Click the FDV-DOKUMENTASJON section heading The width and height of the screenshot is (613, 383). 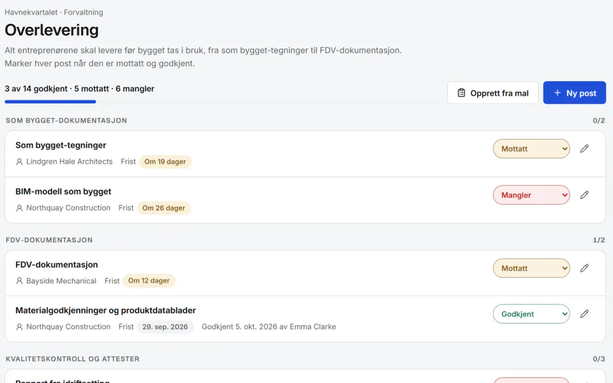[49, 240]
